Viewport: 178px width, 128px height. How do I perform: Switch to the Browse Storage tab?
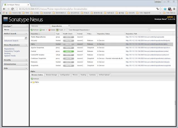(x=51, y=75)
